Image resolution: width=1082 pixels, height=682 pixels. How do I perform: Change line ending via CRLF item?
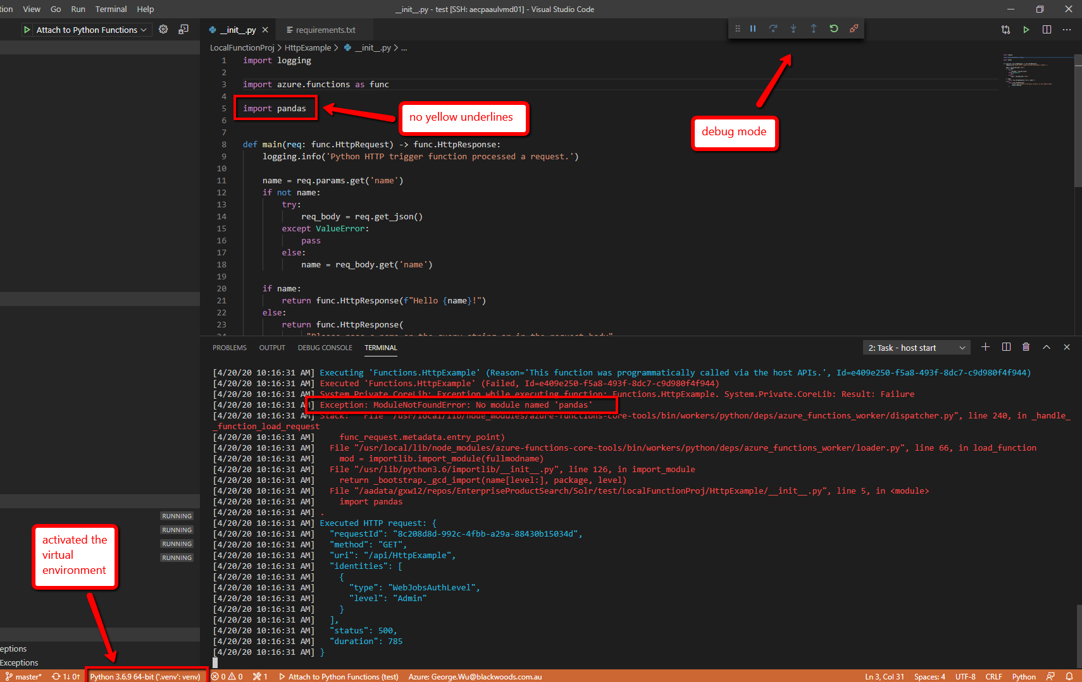(993, 676)
